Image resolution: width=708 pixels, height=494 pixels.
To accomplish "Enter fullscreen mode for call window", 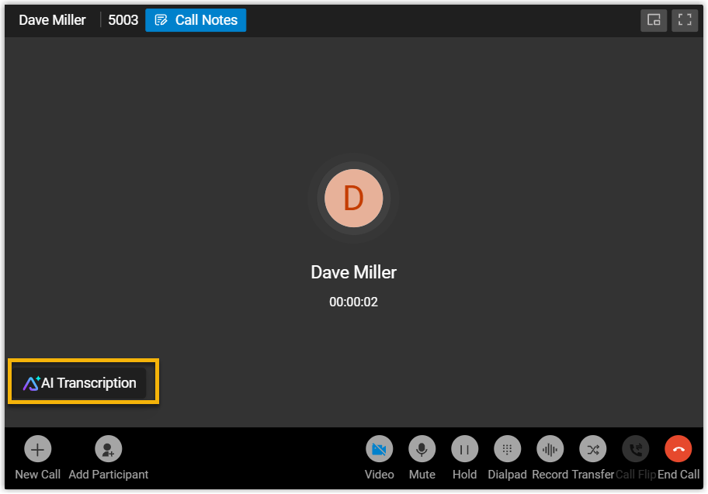I will [684, 20].
